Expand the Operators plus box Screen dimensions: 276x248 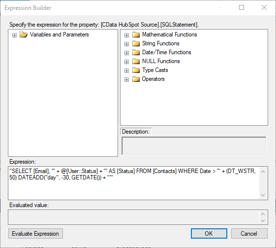126,79
